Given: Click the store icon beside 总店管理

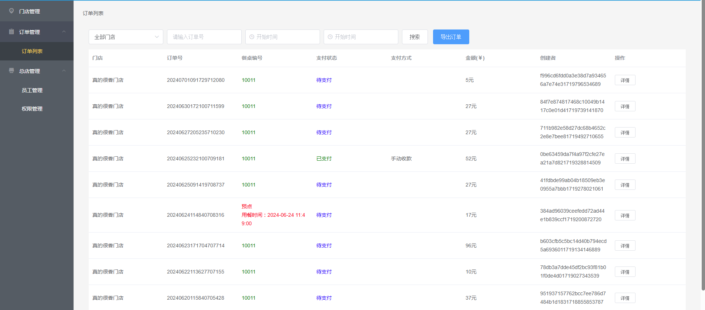Looking at the screenshot, I should coord(11,70).
